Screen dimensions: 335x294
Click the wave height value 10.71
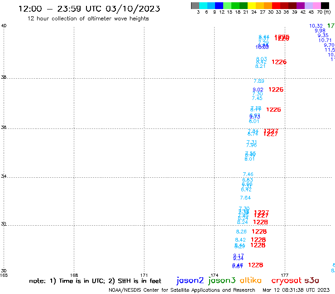pyautogui.click(x=325, y=40)
